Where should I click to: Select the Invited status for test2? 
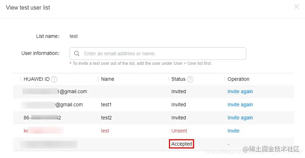(178, 118)
